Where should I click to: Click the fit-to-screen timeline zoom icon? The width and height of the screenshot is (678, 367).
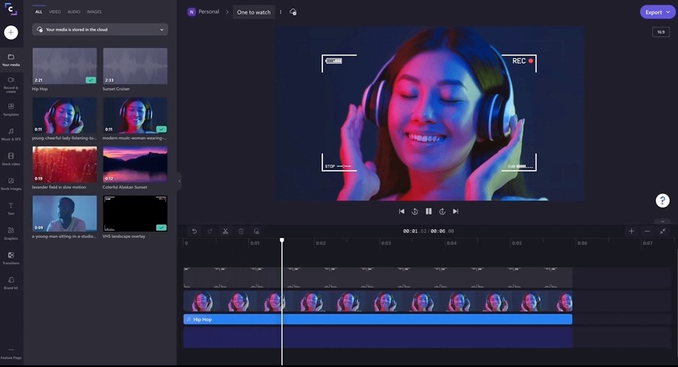[663, 231]
